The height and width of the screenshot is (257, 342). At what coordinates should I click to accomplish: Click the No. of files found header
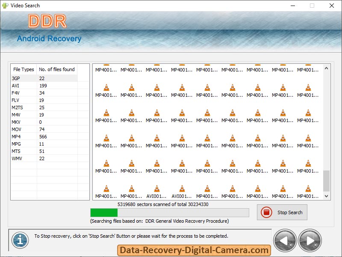point(56,69)
